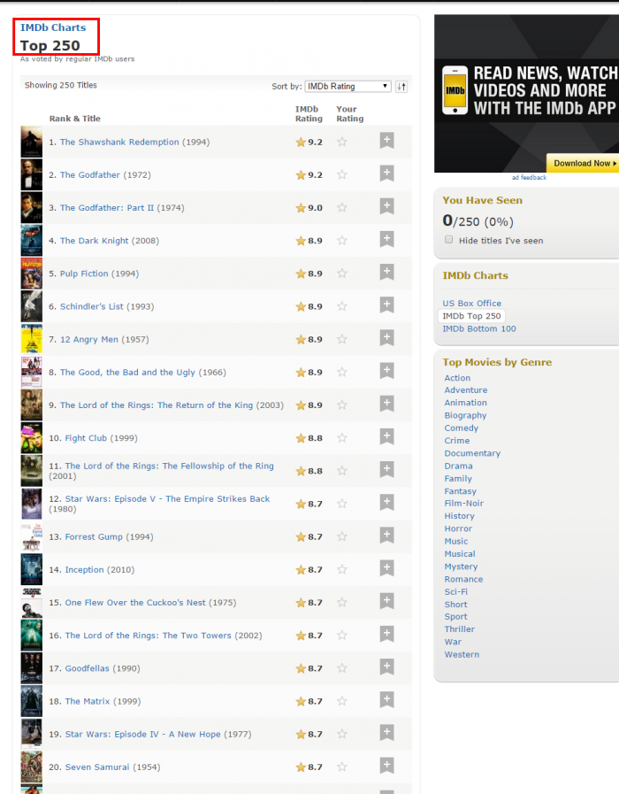
Task: Check Hide titles I've seen
Action: 448,240
